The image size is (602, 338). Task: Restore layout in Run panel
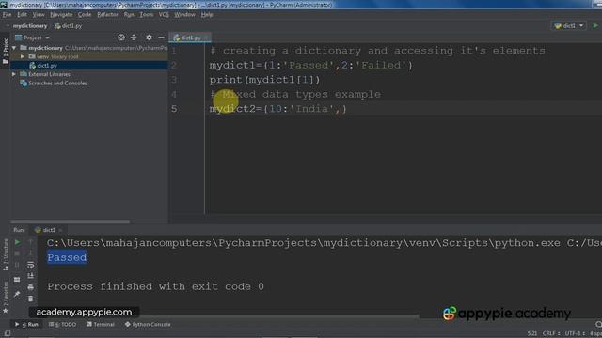point(17,280)
